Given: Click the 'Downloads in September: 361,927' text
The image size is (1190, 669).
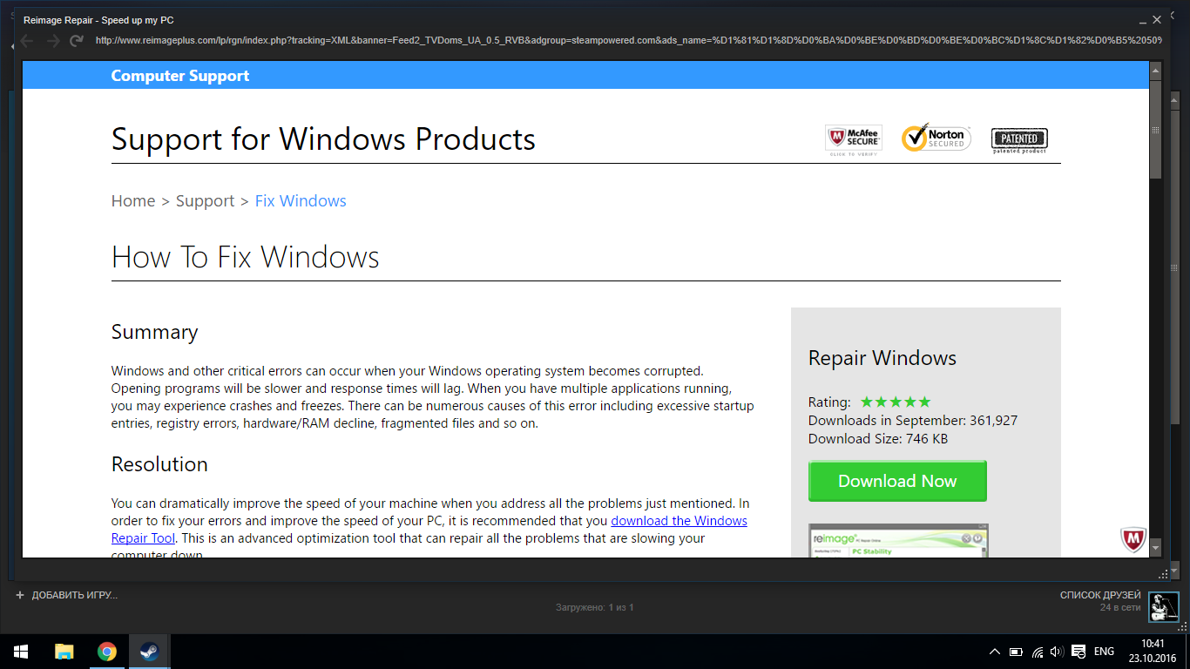Looking at the screenshot, I should tap(913, 421).
